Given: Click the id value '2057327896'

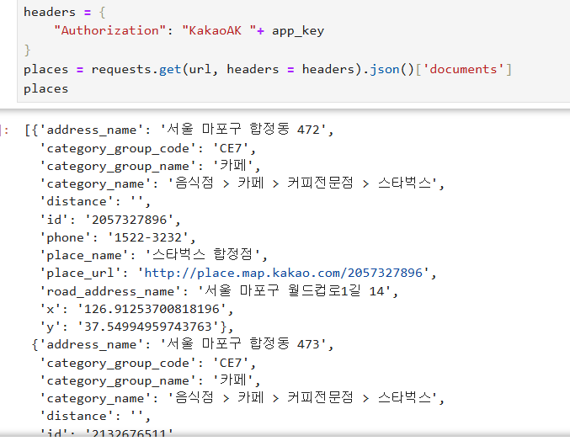Looking at the screenshot, I should click(129, 220).
